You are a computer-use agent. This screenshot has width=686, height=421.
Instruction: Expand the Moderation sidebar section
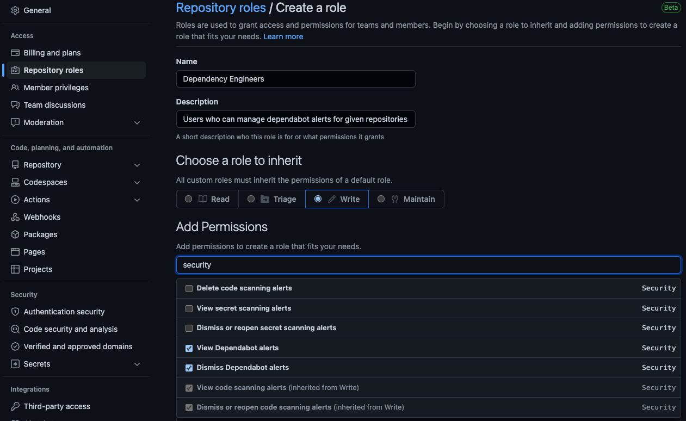[x=137, y=122]
